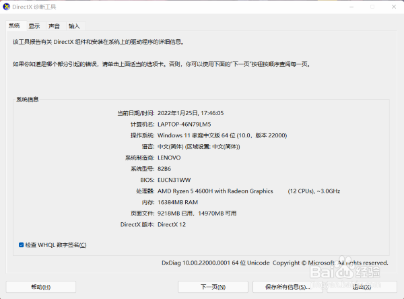Click the 帮助(H) button

pos(41,287)
